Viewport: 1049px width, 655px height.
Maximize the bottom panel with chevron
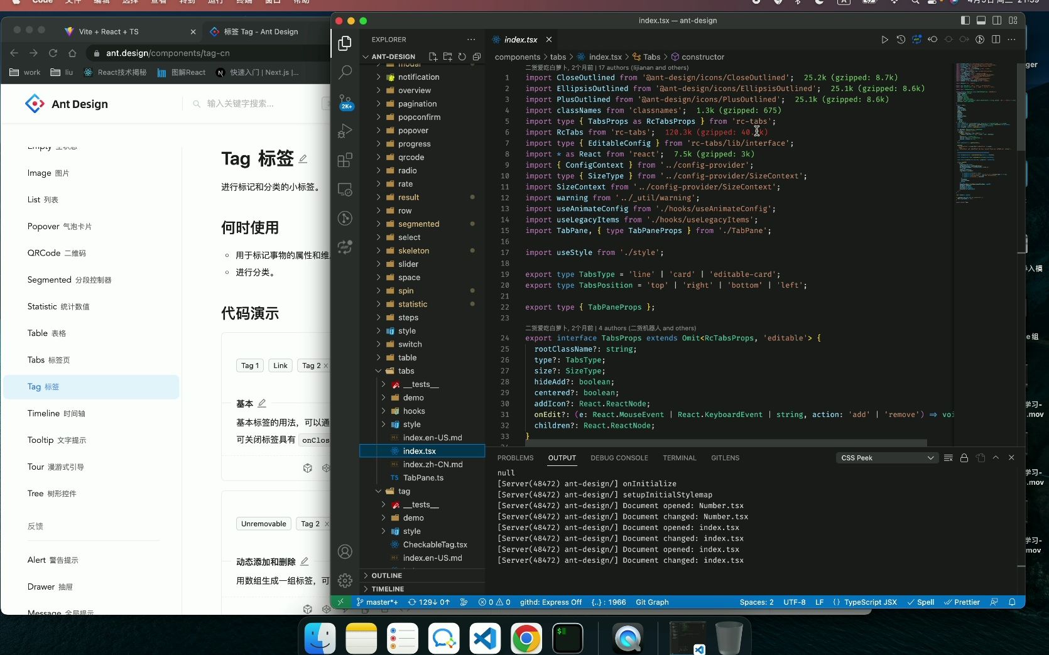tap(996, 458)
